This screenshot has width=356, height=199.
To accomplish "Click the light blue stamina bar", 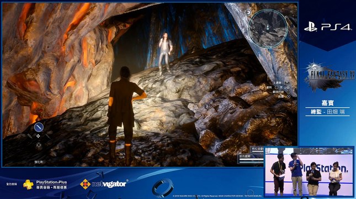I will tap(251, 162).
